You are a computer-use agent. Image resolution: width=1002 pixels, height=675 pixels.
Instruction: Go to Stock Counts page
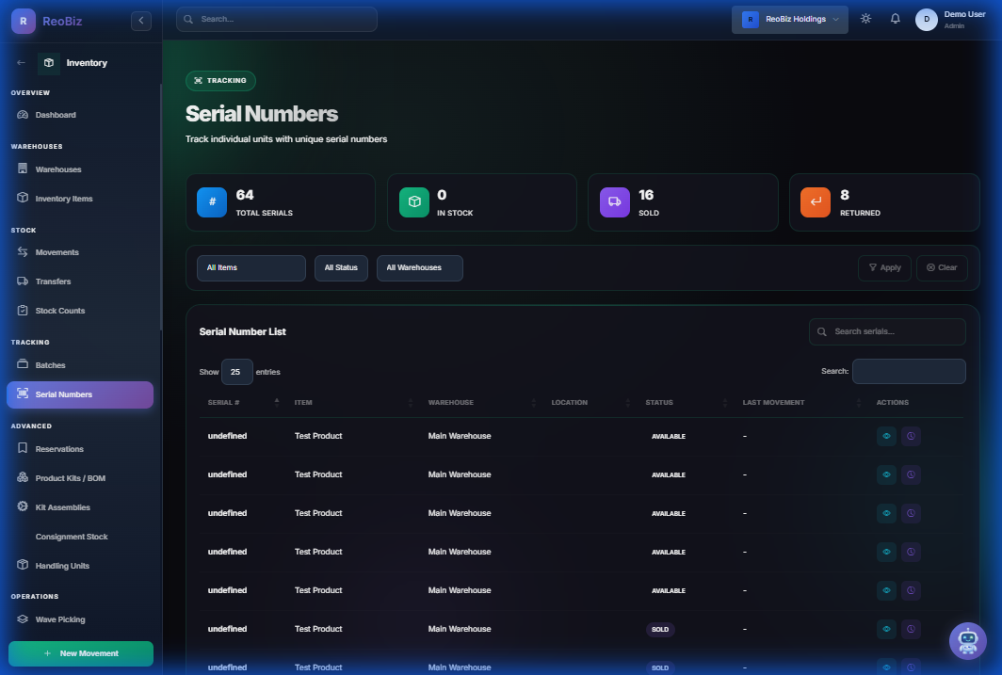(60, 311)
